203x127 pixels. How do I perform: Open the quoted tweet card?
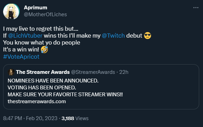pyautogui.click(x=101, y=87)
